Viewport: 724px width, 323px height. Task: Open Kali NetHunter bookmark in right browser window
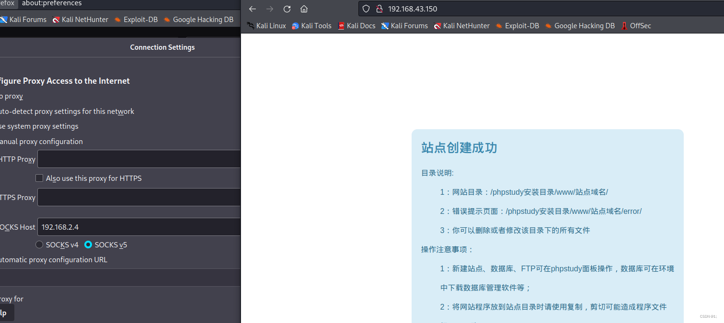coord(461,26)
